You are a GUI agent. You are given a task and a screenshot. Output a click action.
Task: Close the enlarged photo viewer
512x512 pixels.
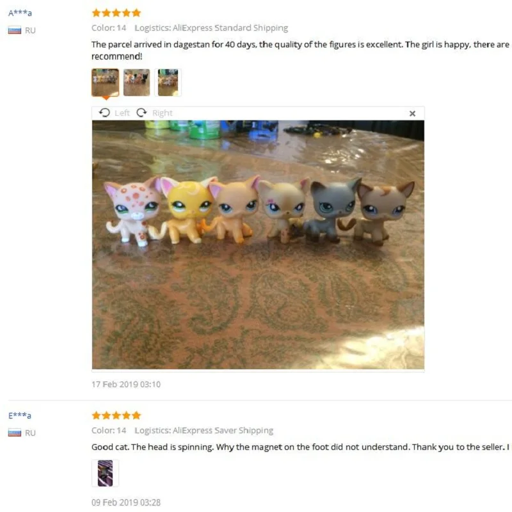coord(412,113)
